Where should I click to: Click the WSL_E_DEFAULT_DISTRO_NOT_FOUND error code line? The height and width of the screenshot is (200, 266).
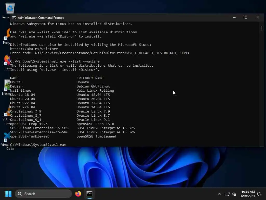pyautogui.click(x=99, y=53)
